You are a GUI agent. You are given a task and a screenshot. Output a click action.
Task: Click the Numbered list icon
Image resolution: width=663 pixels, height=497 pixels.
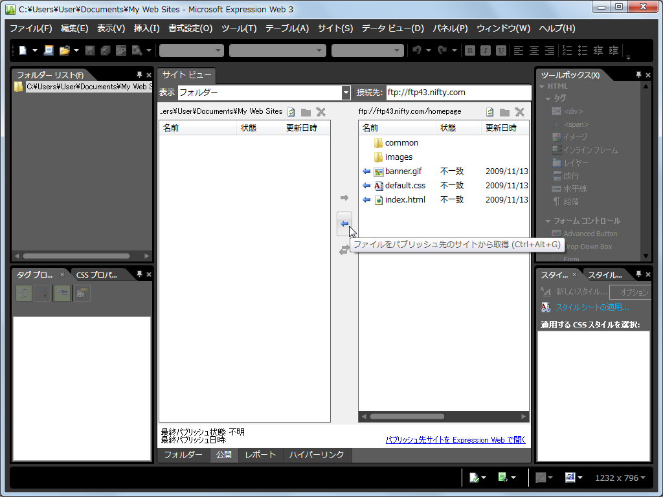tap(567, 50)
